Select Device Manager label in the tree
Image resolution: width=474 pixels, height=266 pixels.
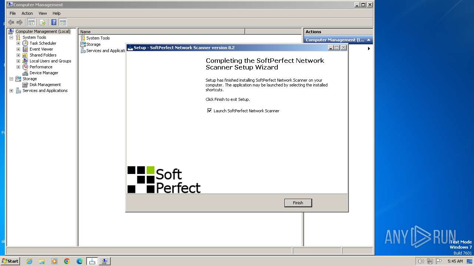44,73
